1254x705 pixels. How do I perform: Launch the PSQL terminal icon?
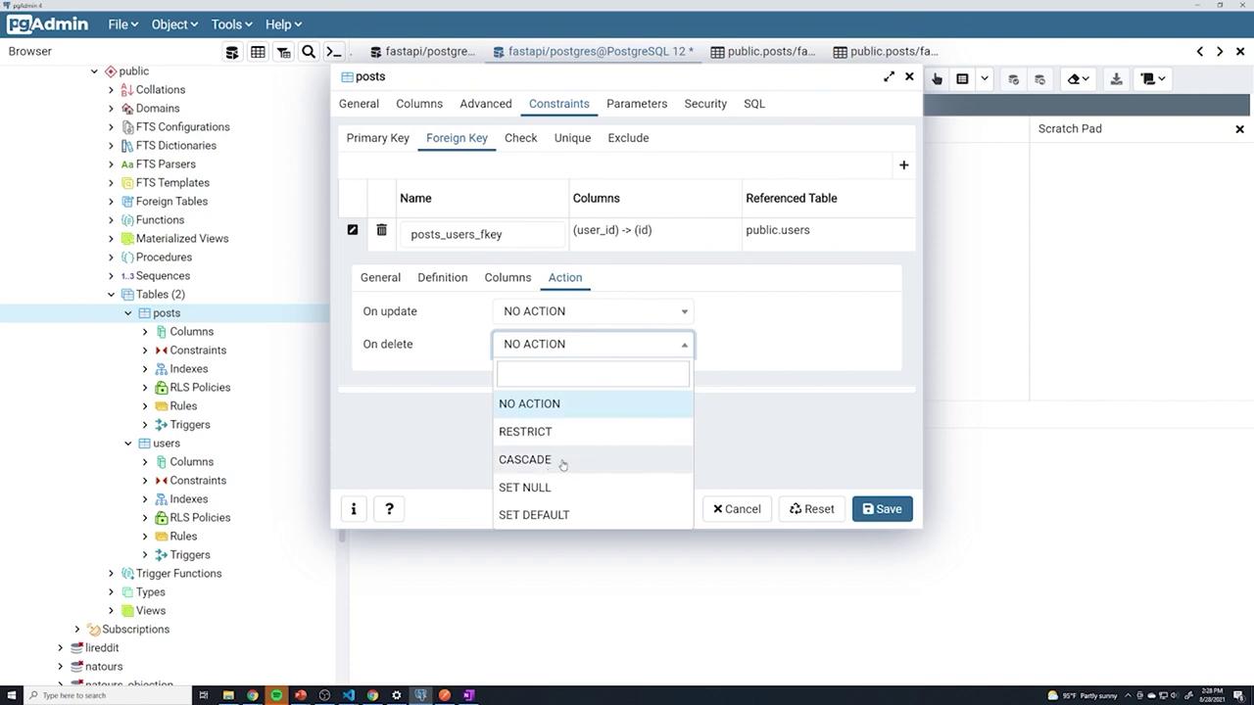click(x=334, y=52)
